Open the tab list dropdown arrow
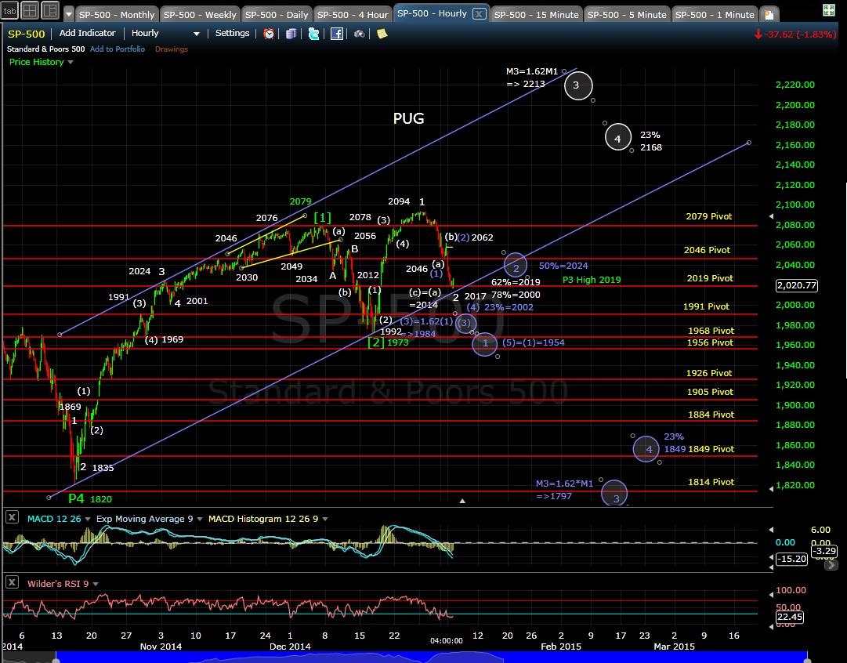 (69, 14)
